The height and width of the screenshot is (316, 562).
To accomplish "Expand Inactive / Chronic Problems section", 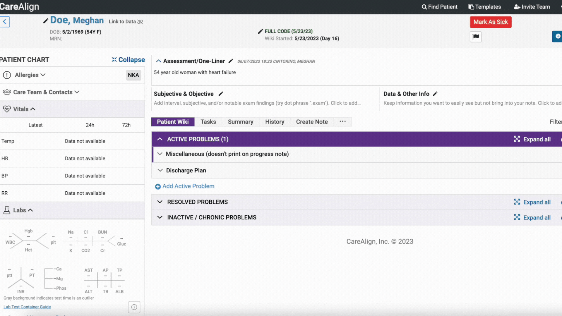I will click(160, 217).
